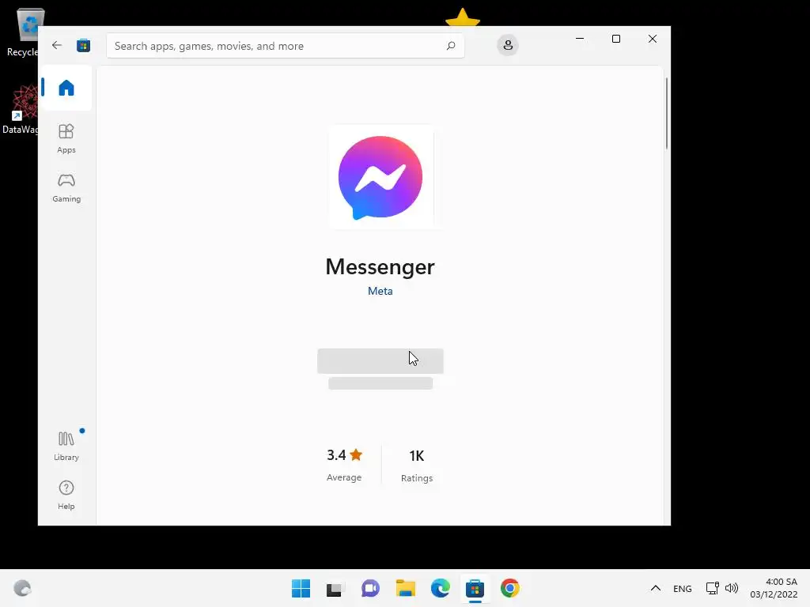Click the Messenger app logo
Viewport: 810px width, 607px height.
pos(380,177)
